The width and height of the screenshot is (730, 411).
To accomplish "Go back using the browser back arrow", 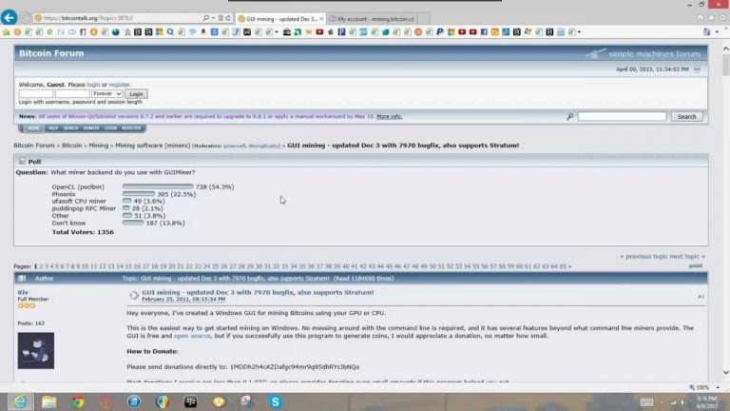I will pyautogui.click(x=9, y=18).
